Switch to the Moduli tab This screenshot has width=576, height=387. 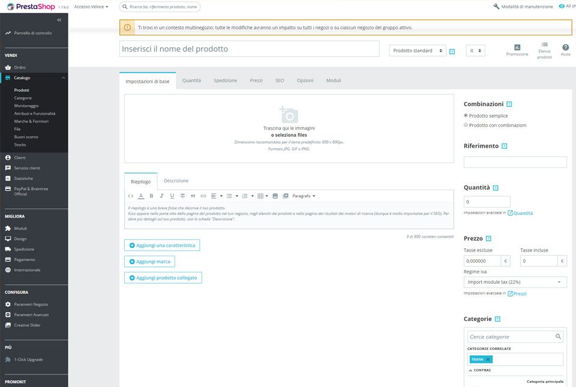tap(334, 81)
